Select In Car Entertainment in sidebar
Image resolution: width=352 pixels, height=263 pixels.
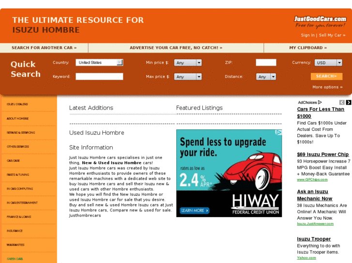coord(22,203)
